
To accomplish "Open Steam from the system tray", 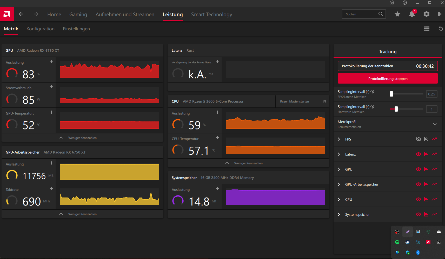I will point(408,242).
